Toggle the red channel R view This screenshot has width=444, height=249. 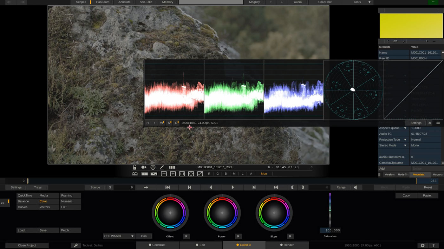(209, 174)
